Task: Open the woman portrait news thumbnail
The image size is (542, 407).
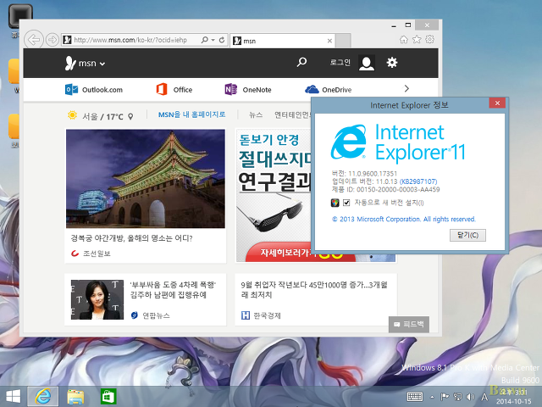Action: coord(97,299)
